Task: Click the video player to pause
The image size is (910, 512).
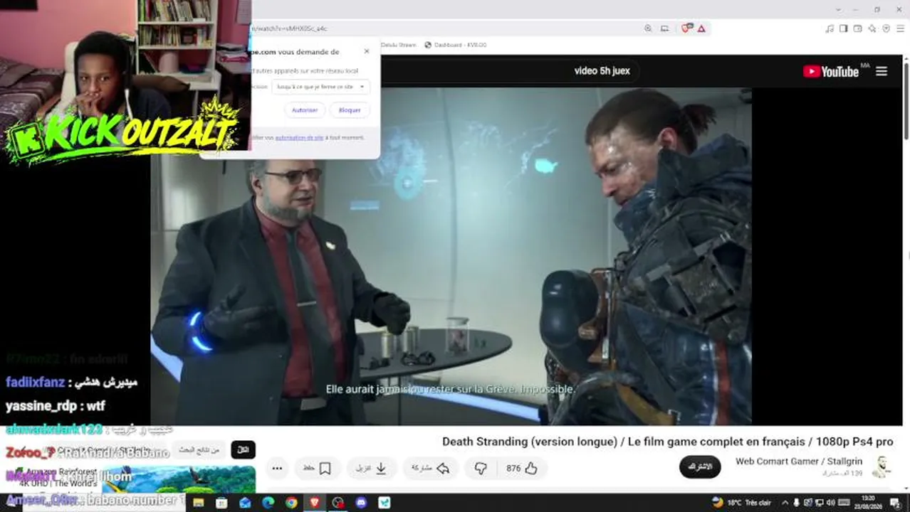Action: [x=451, y=256]
